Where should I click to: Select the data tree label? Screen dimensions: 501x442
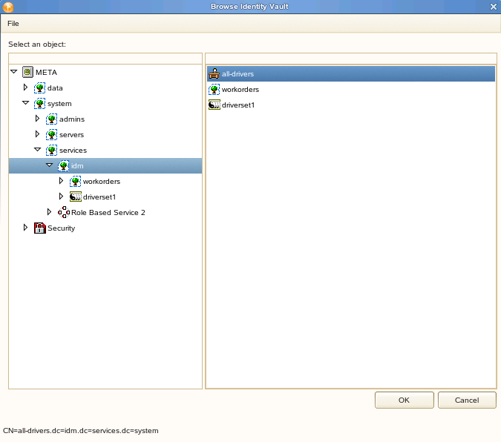pyautogui.click(x=55, y=88)
